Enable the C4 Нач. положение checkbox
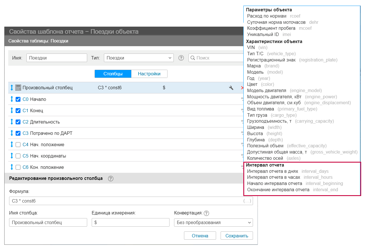Screen dimensions: 366x249 point(18,144)
